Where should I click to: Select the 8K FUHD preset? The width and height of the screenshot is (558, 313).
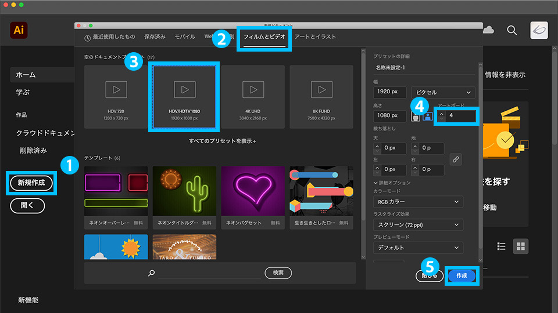tap(321, 97)
